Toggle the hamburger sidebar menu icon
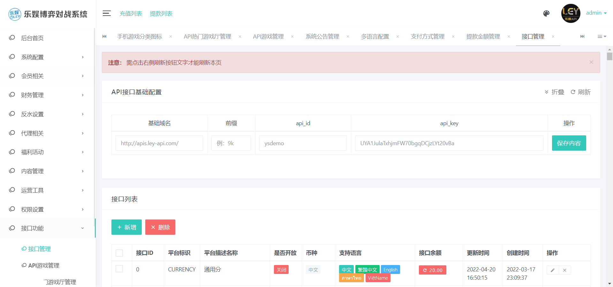Image resolution: width=613 pixels, height=287 pixels. point(107,13)
